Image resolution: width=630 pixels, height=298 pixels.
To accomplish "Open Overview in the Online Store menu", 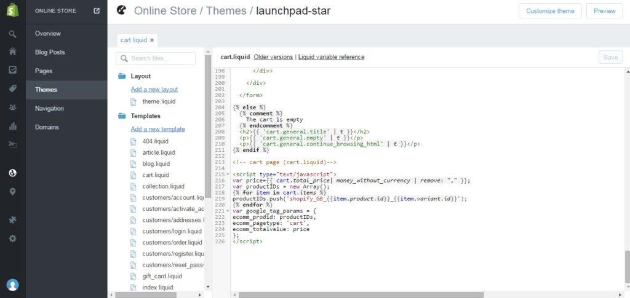I will click(48, 33).
